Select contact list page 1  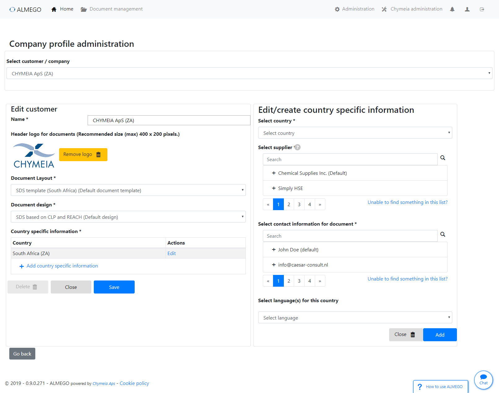tap(278, 281)
